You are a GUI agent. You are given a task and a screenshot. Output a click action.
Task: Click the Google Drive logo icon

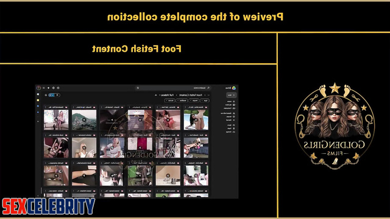234,88
